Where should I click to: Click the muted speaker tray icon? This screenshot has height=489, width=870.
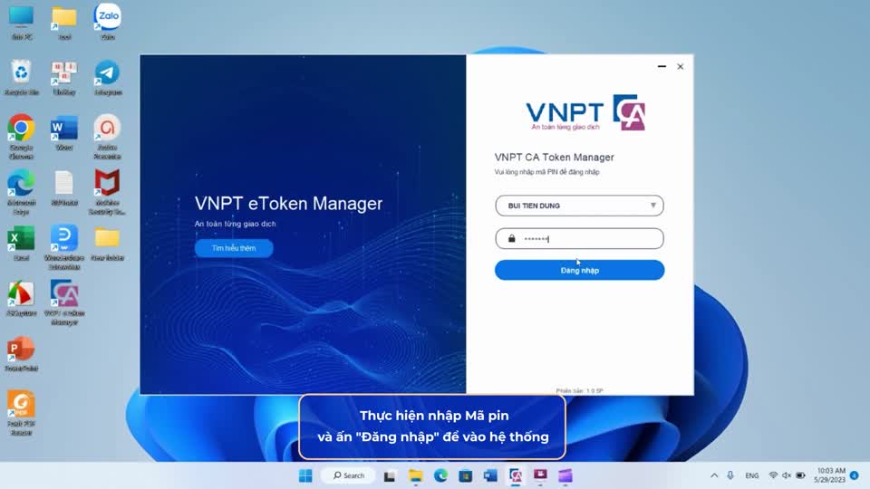(x=787, y=475)
